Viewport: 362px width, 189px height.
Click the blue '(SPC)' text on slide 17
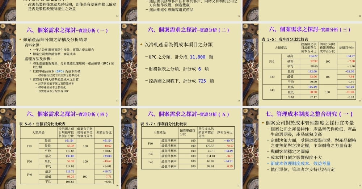[x=60, y=71]
